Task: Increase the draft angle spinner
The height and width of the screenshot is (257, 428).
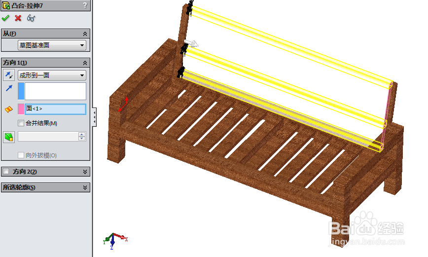Action: [82, 134]
